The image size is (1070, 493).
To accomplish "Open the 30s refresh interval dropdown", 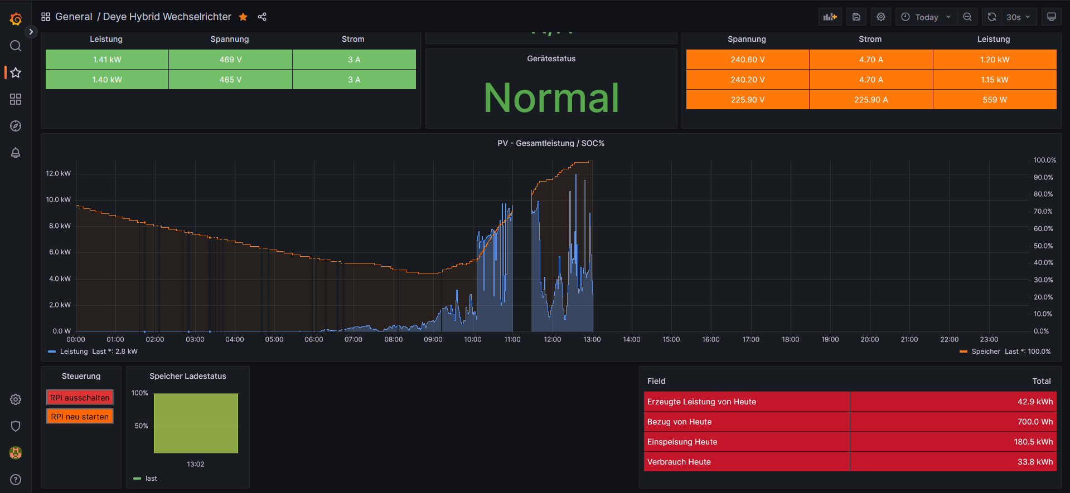I will [x=1018, y=17].
